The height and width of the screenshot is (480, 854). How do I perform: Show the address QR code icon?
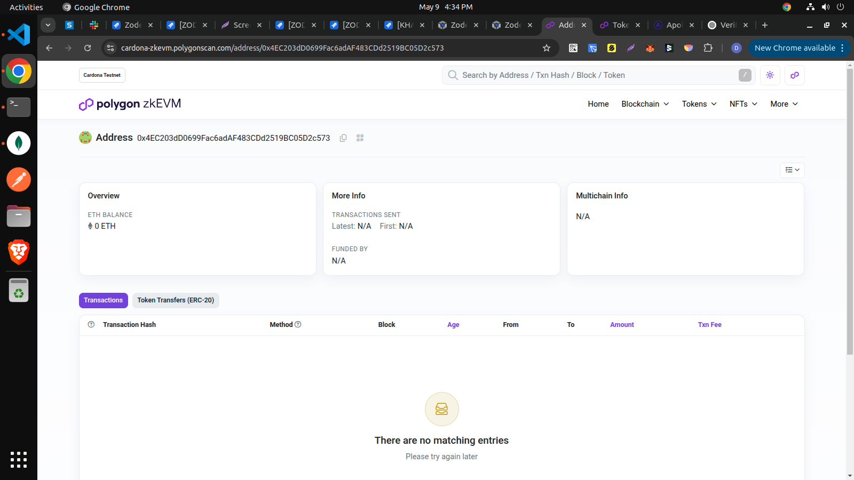point(360,138)
